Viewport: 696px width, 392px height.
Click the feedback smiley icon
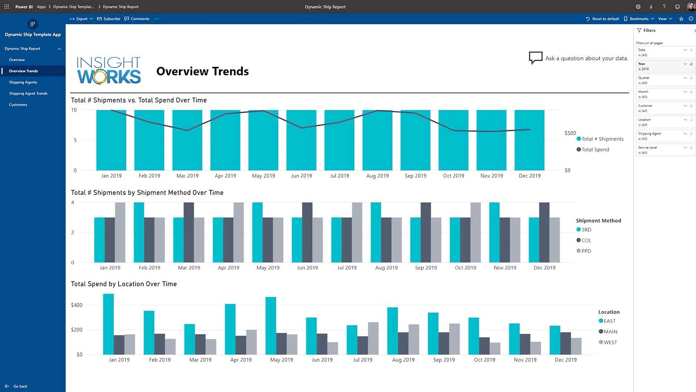point(677,7)
